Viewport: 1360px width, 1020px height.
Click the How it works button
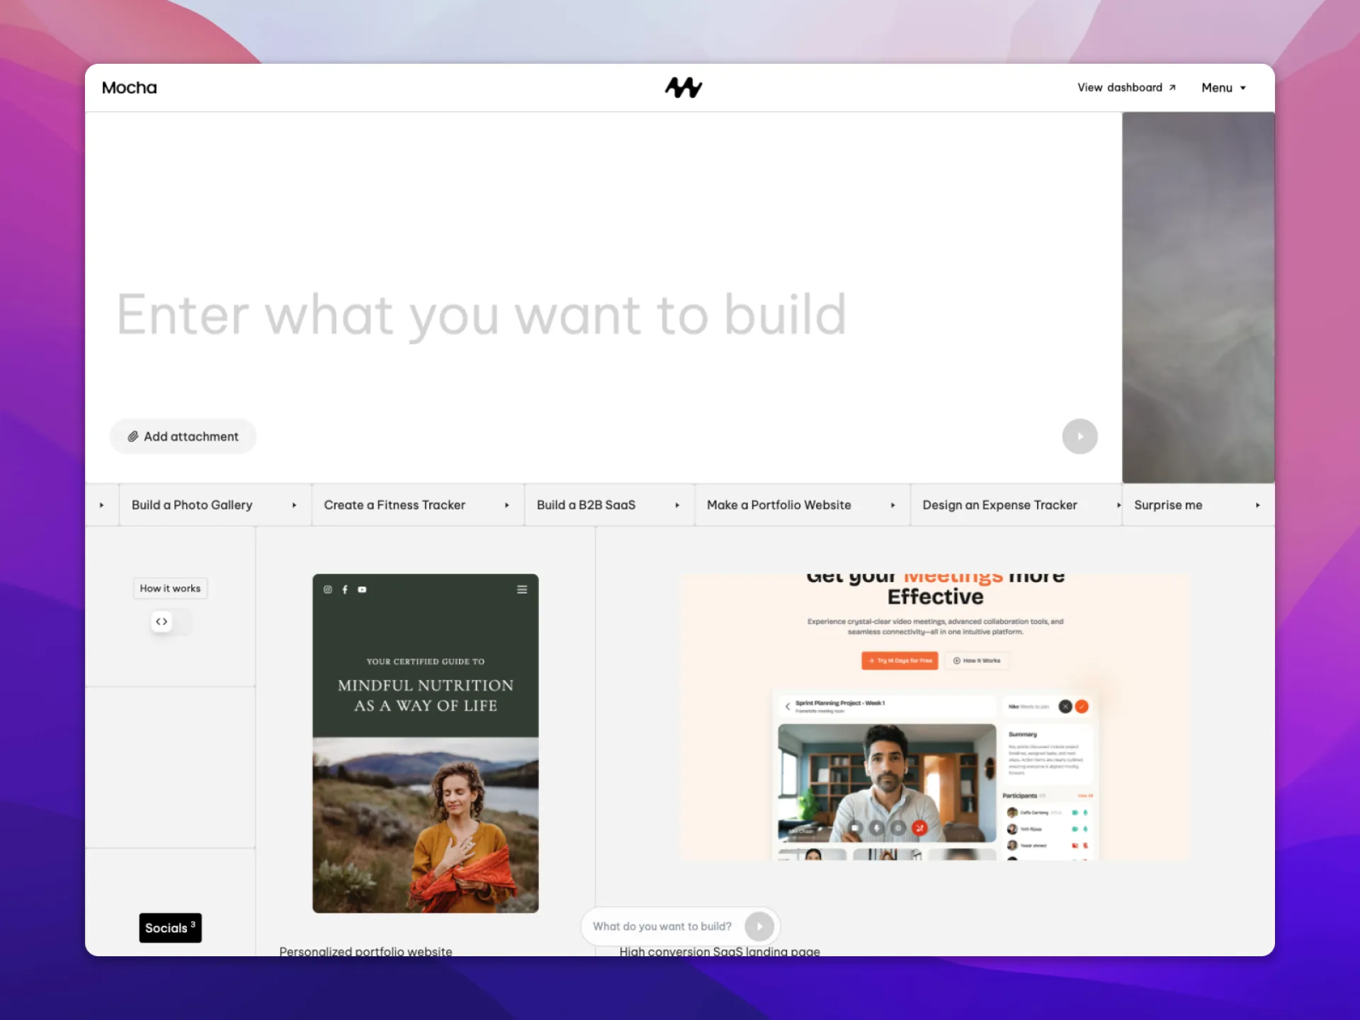coord(170,588)
